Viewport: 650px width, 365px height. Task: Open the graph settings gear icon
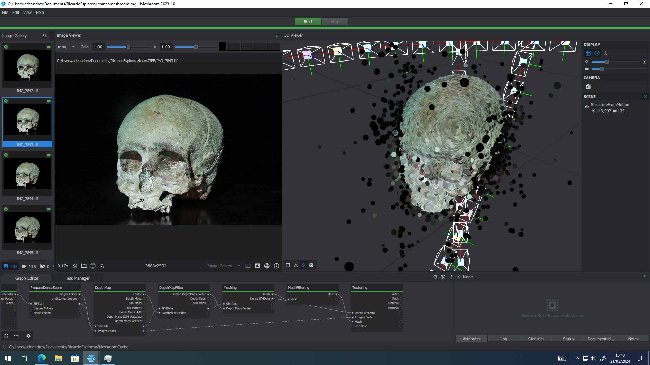[x=28, y=336]
